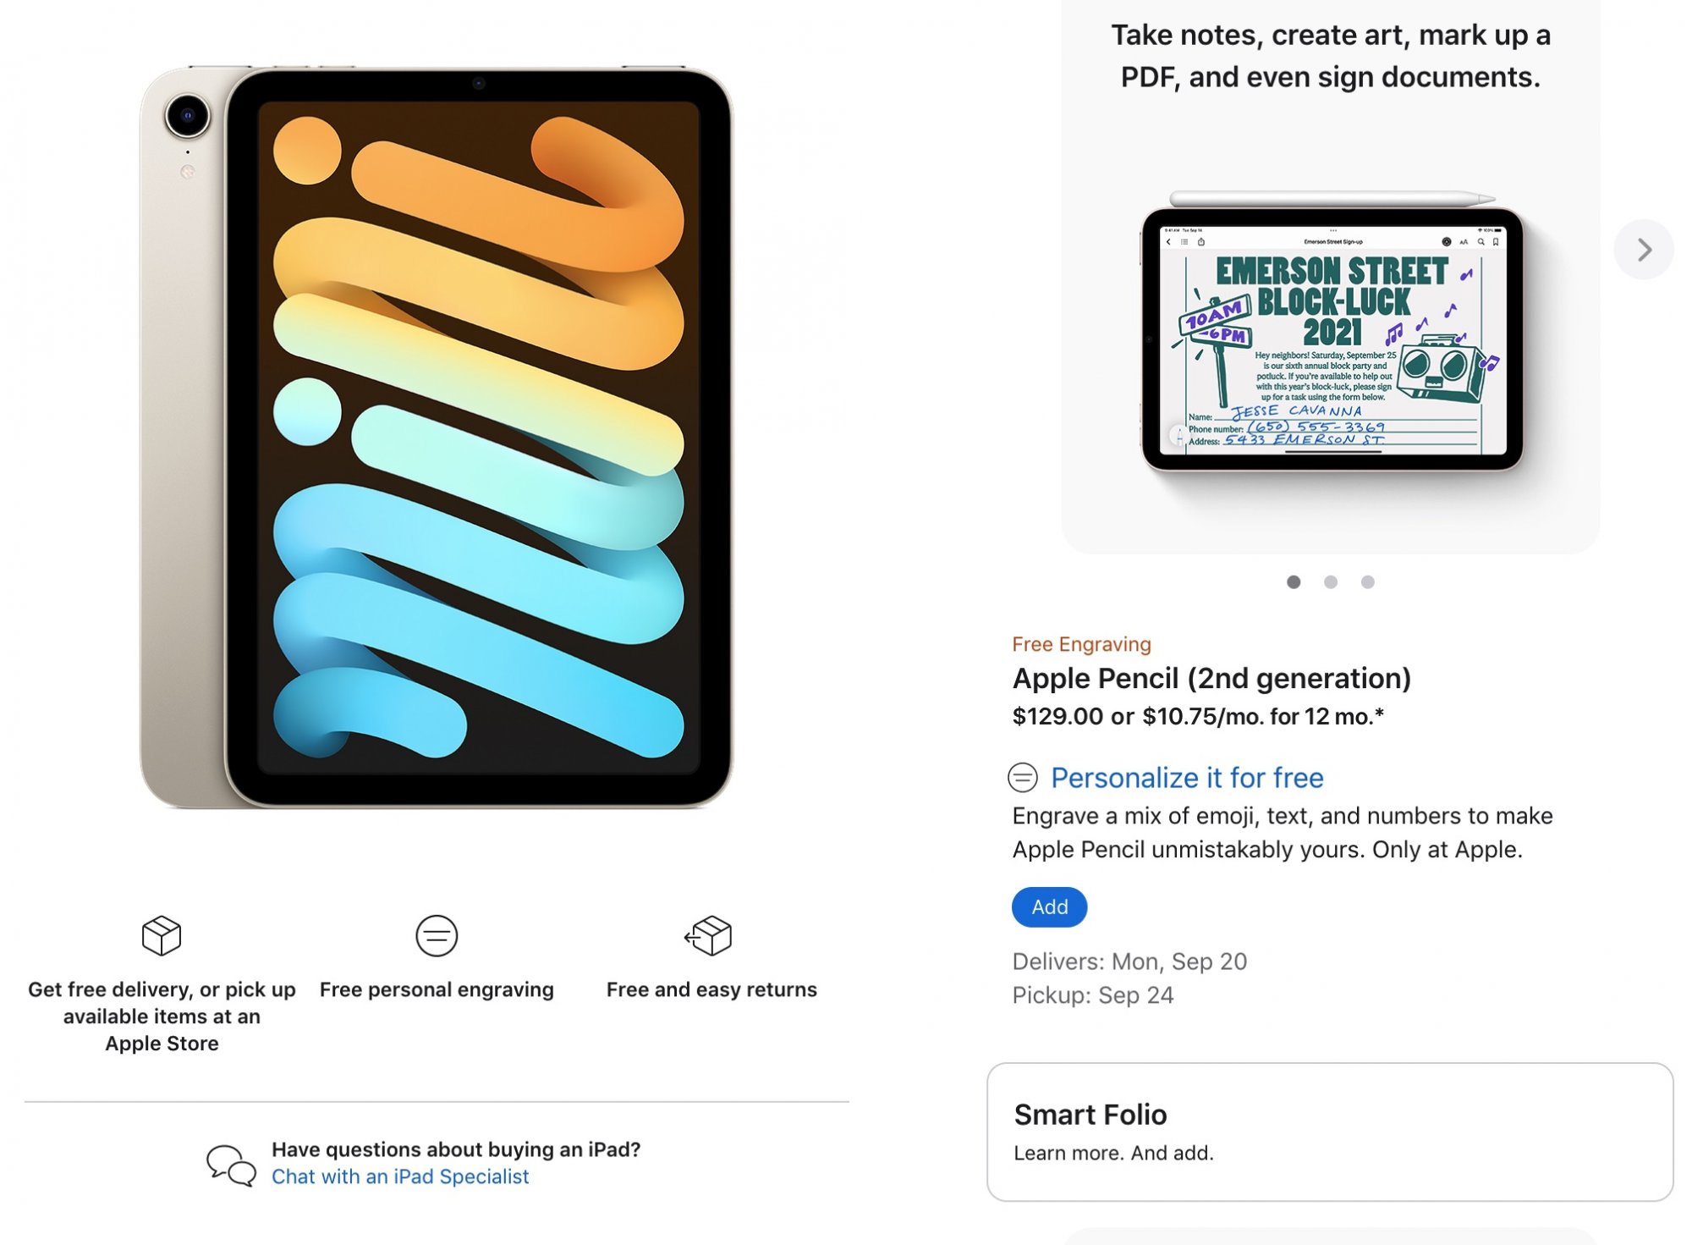
Task: Chat with an iPad Specialist
Action: pos(400,1176)
